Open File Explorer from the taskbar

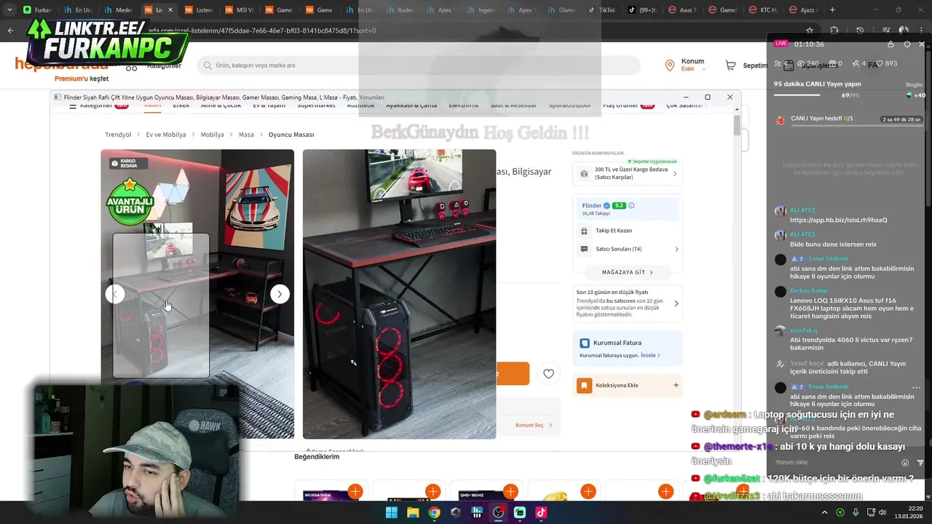tap(413, 512)
